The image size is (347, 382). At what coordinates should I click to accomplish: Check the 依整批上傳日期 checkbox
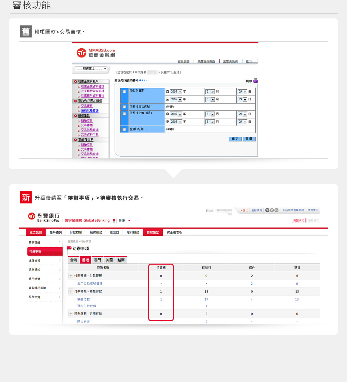click(x=124, y=114)
